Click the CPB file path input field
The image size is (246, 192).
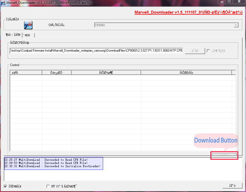96,51
